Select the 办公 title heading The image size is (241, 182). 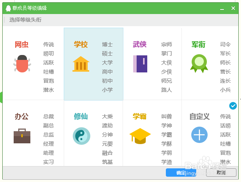[x=22, y=116]
